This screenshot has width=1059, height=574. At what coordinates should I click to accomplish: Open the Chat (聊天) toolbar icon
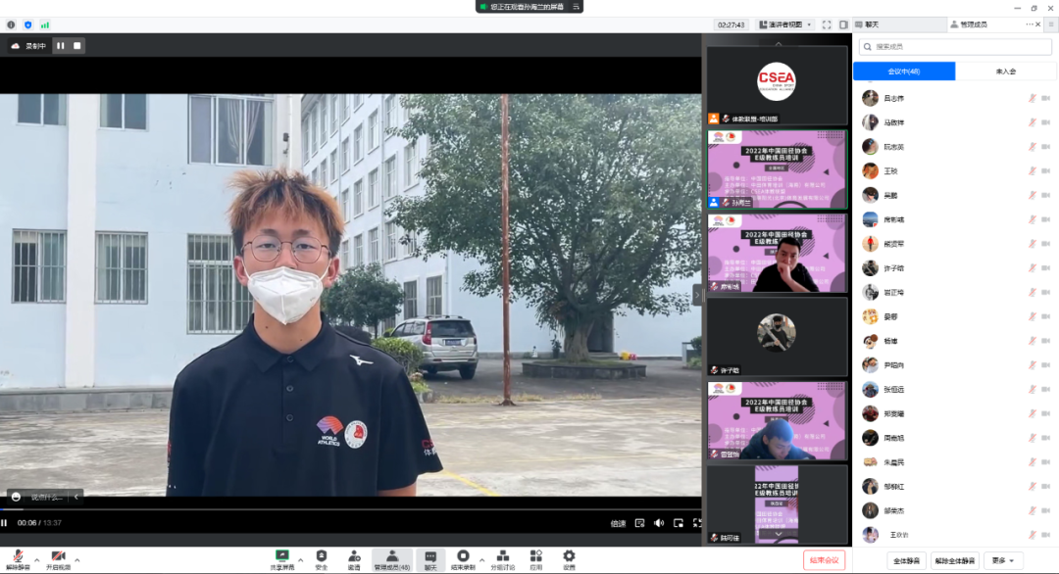pos(430,556)
